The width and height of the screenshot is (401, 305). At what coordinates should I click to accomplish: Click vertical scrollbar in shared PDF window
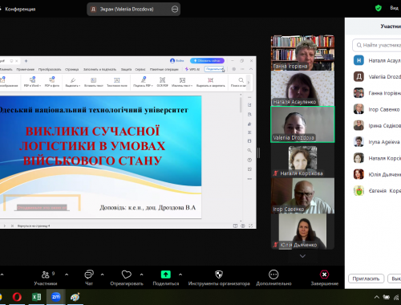point(241,105)
